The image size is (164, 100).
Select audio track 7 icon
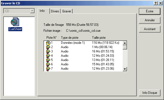(48, 69)
